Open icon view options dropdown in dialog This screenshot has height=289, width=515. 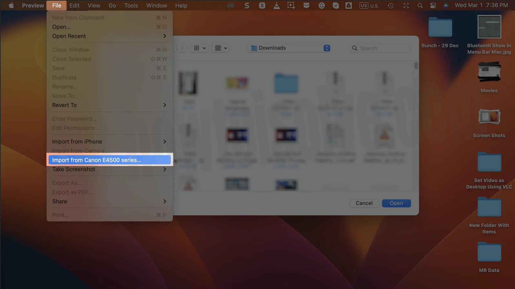pyautogui.click(x=199, y=48)
